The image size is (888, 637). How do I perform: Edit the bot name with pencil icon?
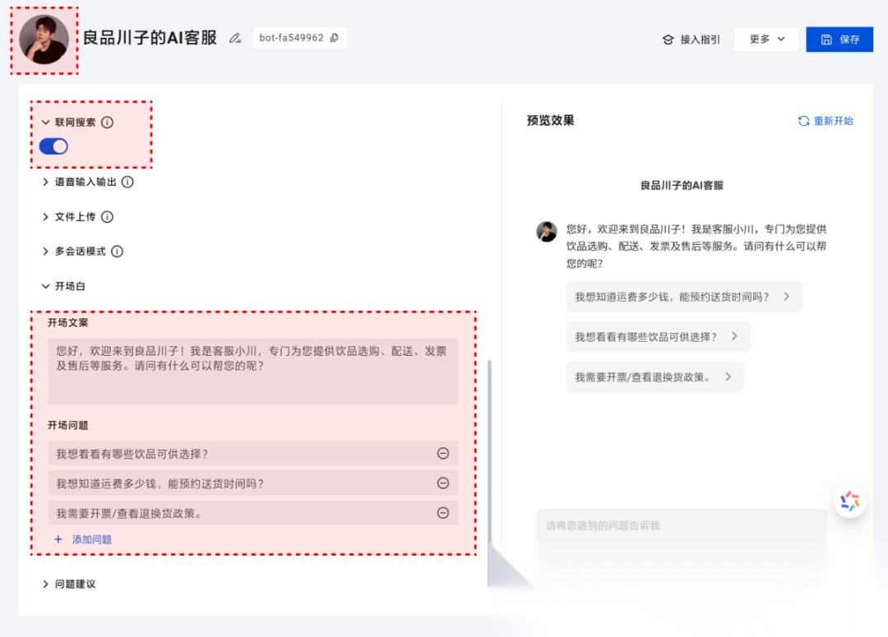pyautogui.click(x=235, y=38)
